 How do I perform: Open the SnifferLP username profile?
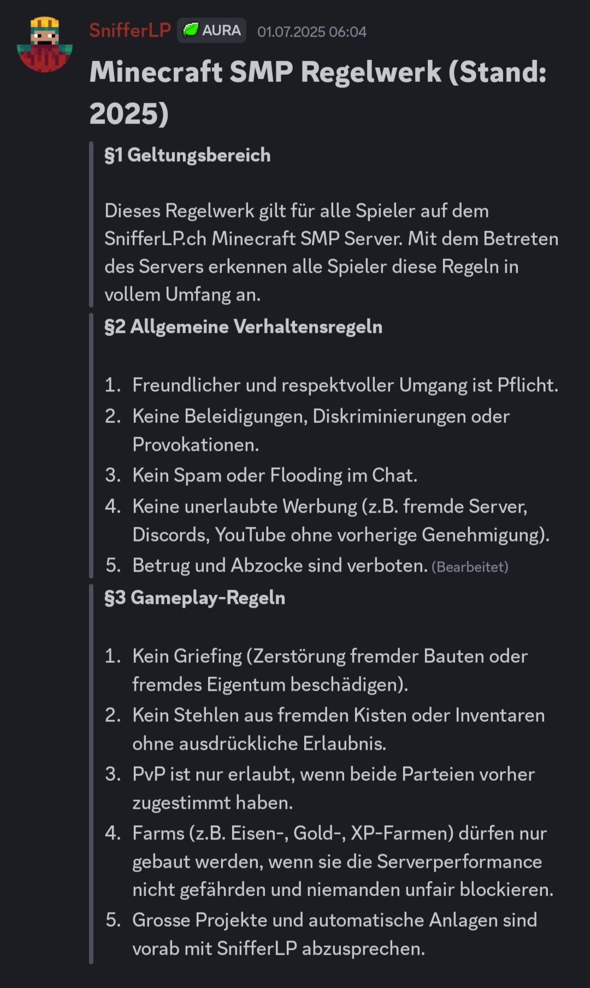pos(130,30)
